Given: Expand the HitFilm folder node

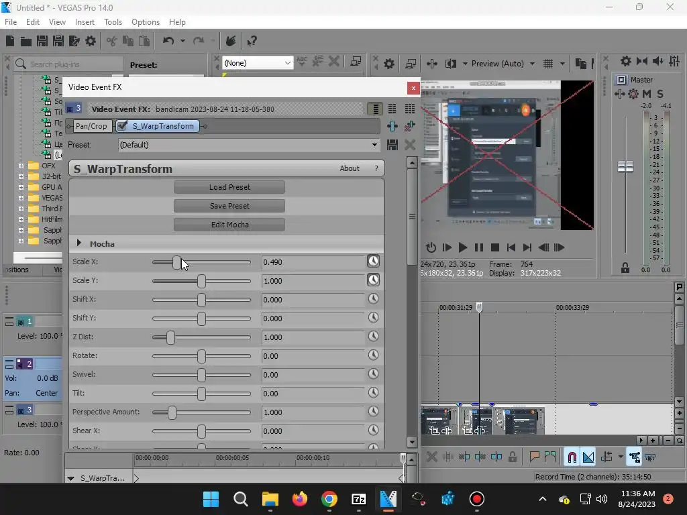Looking at the screenshot, I should [21, 219].
